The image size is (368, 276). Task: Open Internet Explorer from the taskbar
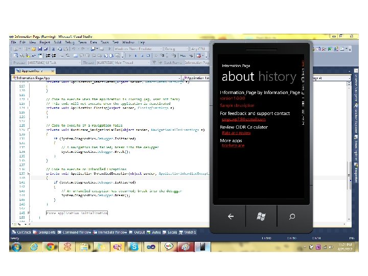[34, 247]
